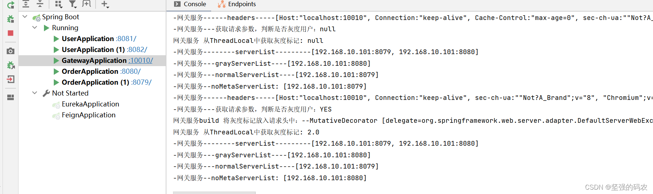
Task: Open the Filter funnel icon
Action: (x=73, y=4)
